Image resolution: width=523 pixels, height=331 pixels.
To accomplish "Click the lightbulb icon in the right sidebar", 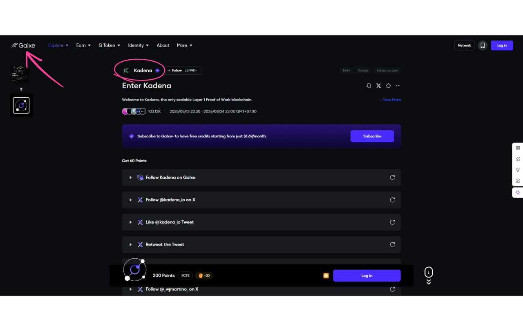I will click(x=518, y=170).
